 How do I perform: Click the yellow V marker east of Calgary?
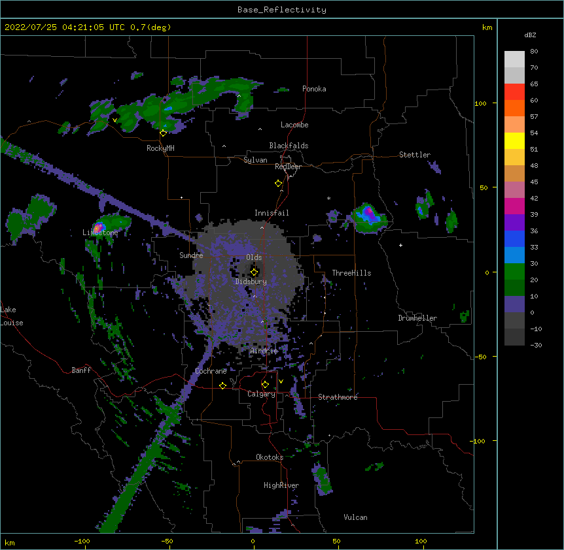click(281, 381)
